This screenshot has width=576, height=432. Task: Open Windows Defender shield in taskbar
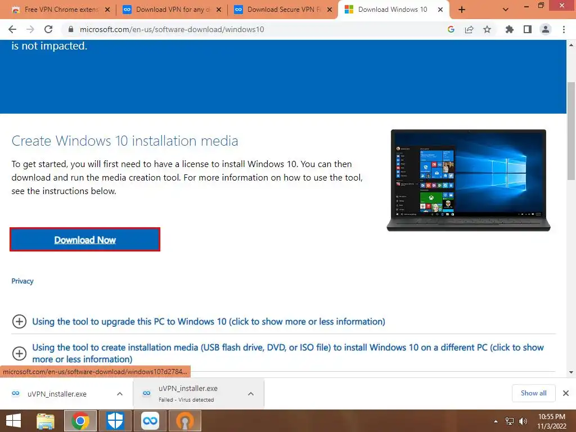tap(115, 421)
